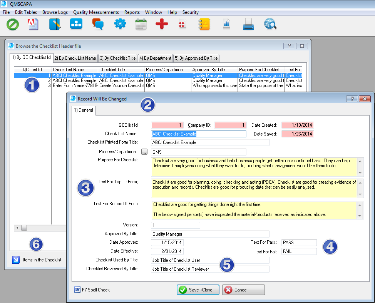This screenshot has height=303, width=375.
Task: Open the chat bubbles toolbar icon
Action: tap(98, 25)
